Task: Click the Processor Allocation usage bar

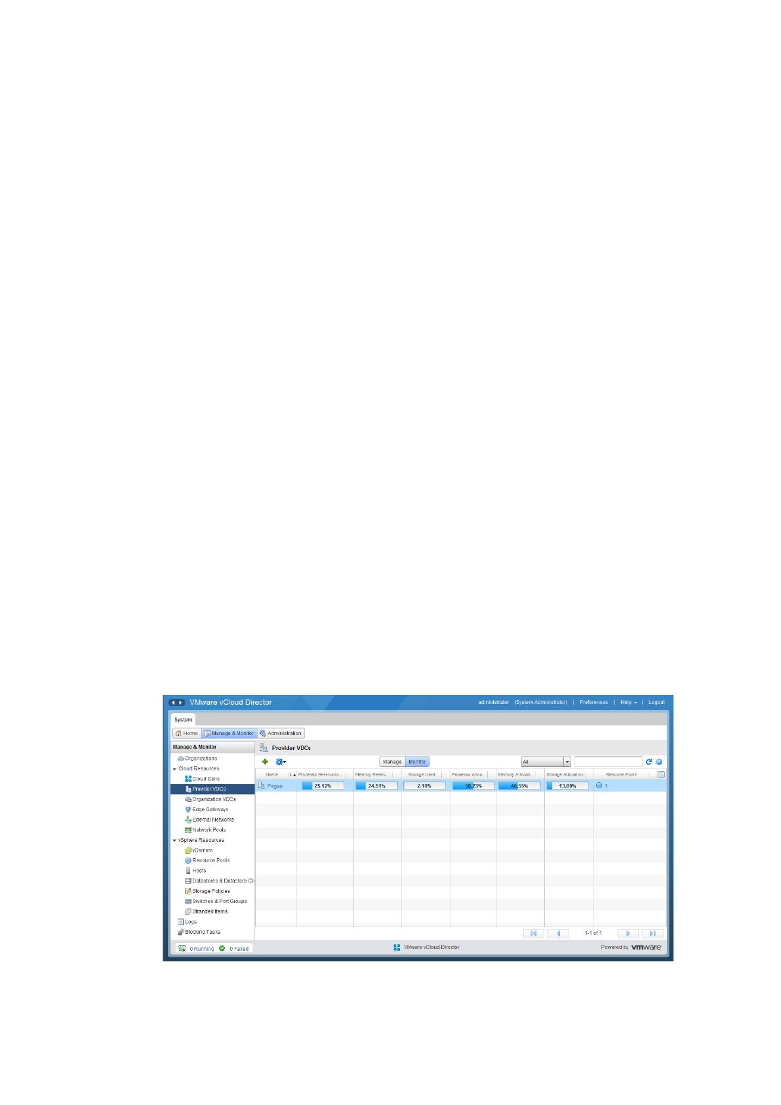Action: click(473, 785)
